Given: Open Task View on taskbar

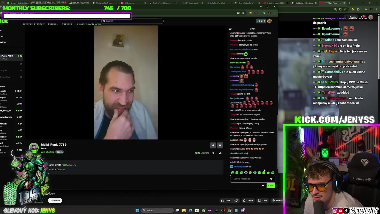Looking at the screenshot, I should tap(177, 210).
